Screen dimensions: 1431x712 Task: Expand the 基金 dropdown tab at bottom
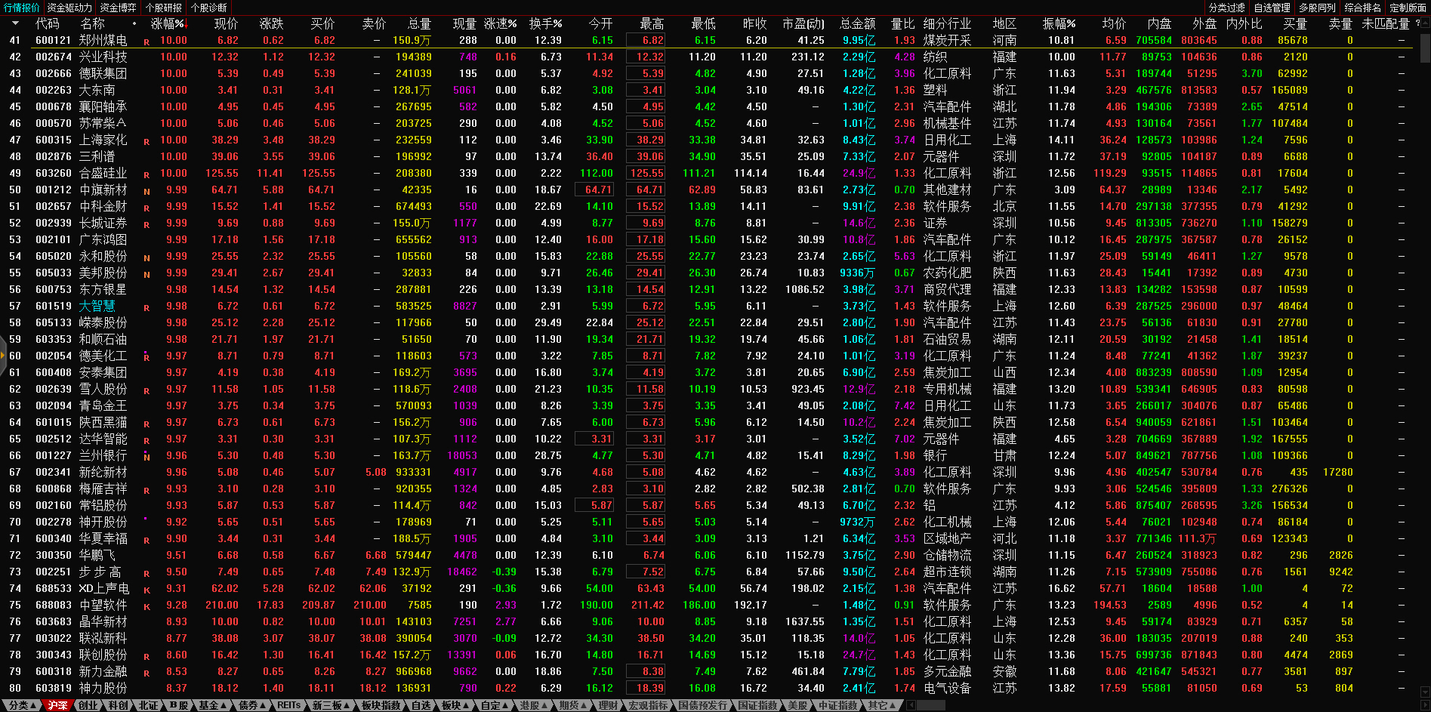tap(212, 705)
